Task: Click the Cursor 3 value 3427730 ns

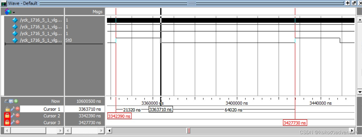Action: click(90, 122)
